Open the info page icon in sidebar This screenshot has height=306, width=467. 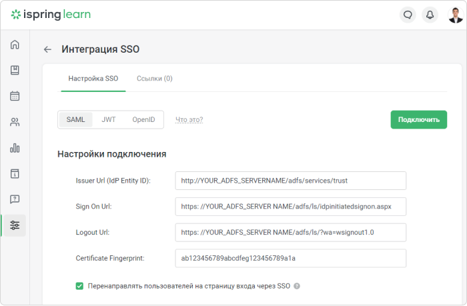point(15,173)
